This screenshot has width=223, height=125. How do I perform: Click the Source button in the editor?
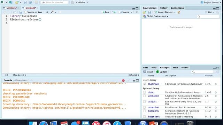(x=124, y=12)
